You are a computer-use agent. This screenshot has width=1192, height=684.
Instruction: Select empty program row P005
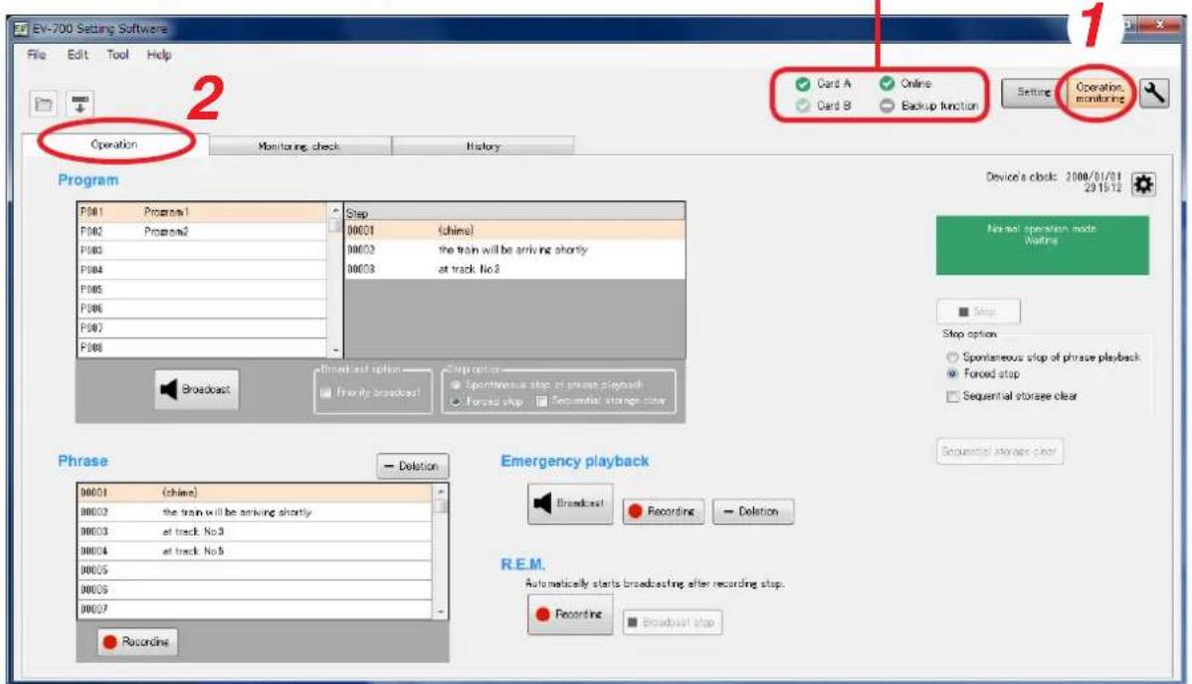click(x=202, y=289)
